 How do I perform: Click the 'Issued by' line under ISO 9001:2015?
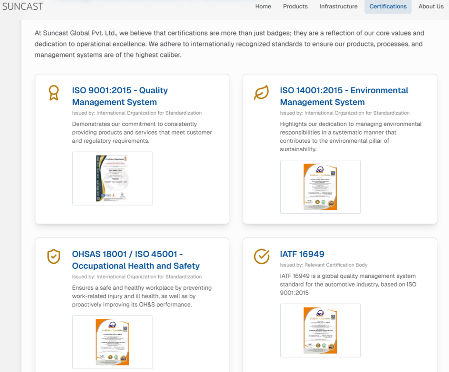tap(137, 113)
